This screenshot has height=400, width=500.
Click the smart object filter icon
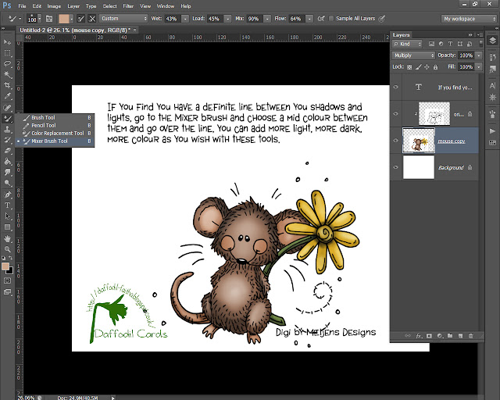[470, 44]
